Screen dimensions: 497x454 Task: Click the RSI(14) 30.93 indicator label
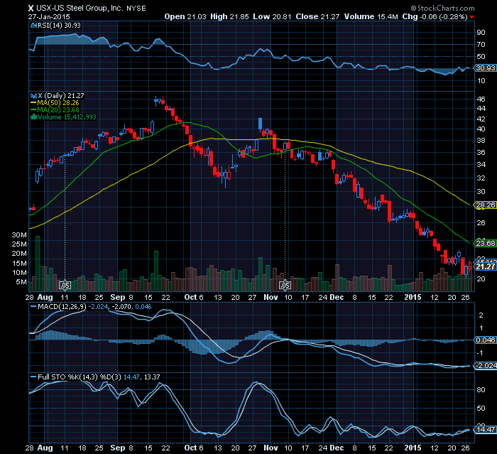(x=59, y=26)
